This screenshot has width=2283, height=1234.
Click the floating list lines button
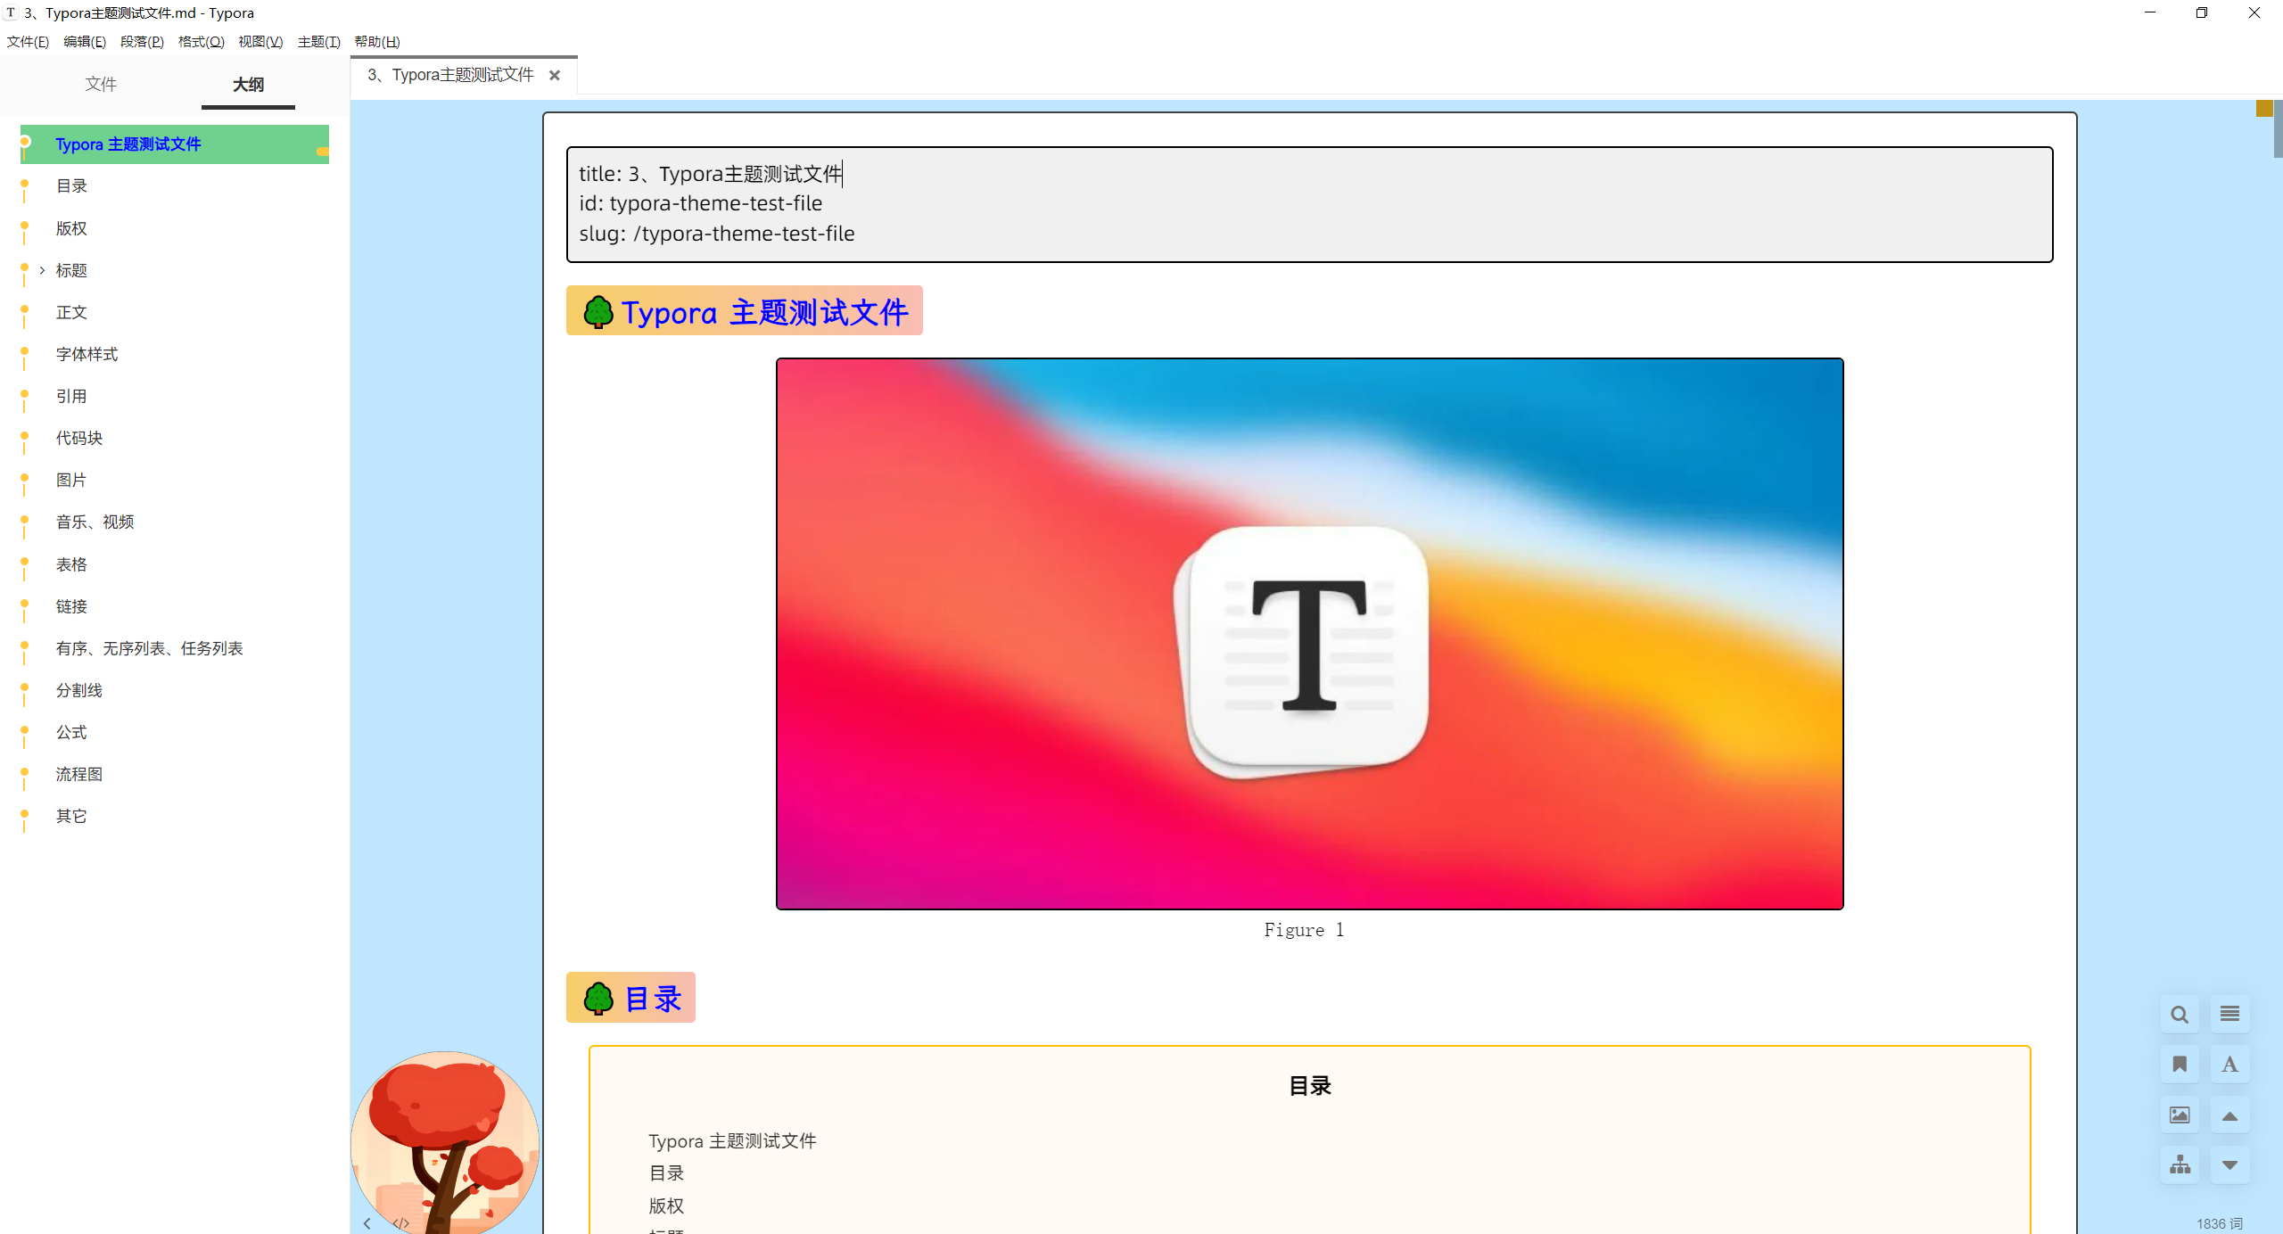pyautogui.click(x=2229, y=1014)
